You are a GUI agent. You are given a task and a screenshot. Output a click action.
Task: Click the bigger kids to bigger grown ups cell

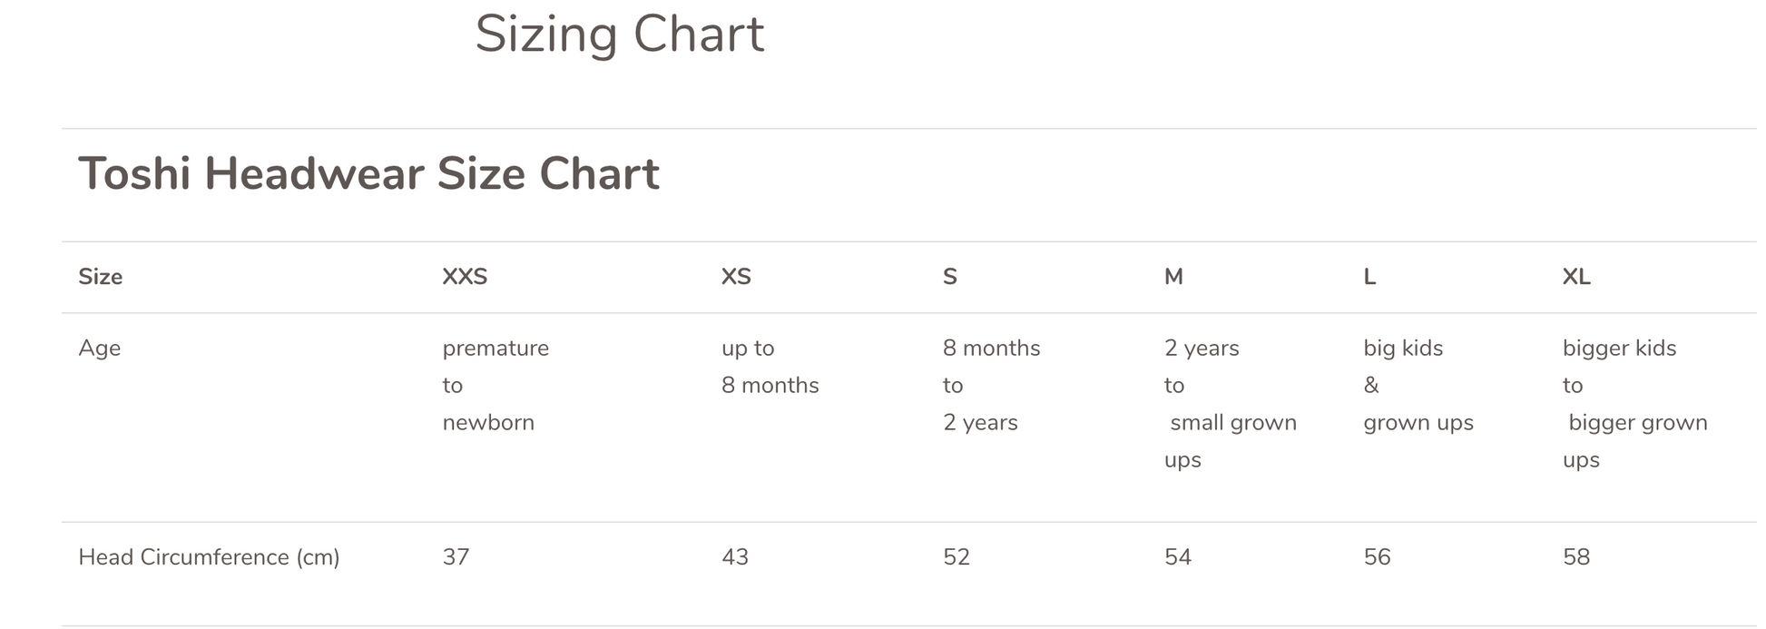tap(1634, 404)
